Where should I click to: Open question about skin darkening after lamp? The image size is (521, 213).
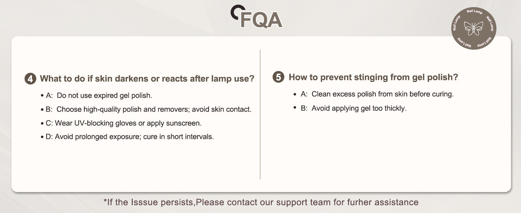point(147,78)
